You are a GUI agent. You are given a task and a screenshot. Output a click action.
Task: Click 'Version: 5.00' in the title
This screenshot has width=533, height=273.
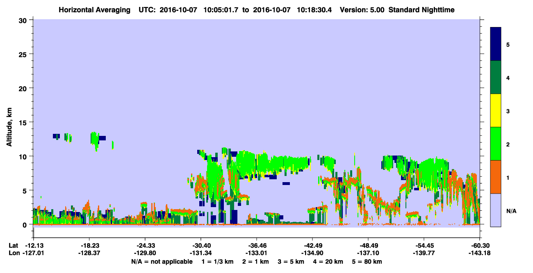(362, 10)
